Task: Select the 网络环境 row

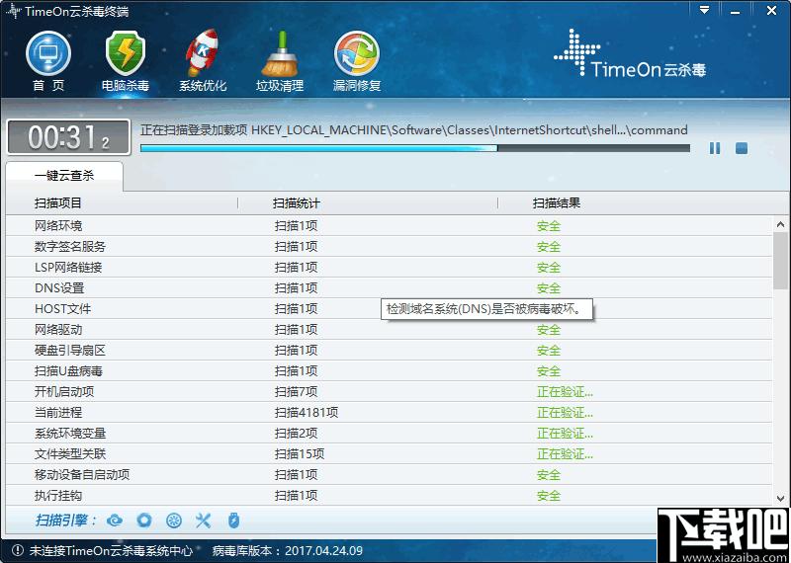Action: [x=389, y=226]
